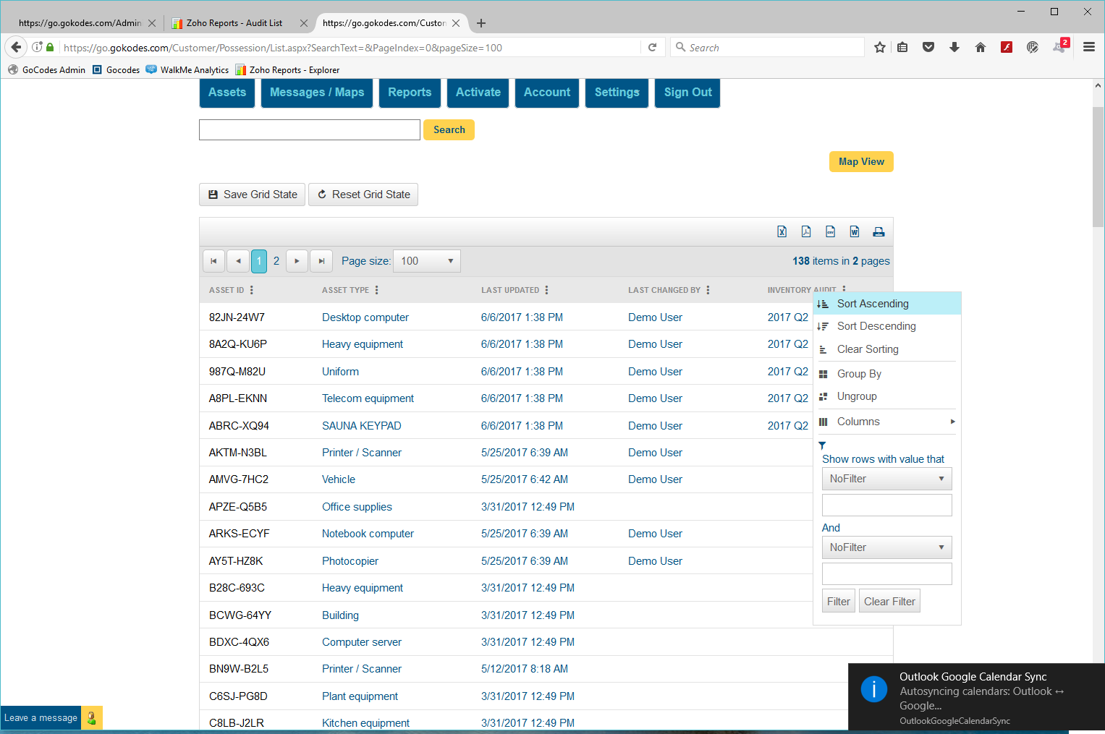Open Reports navigation tab
This screenshot has width=1105, height=734.
410,93
